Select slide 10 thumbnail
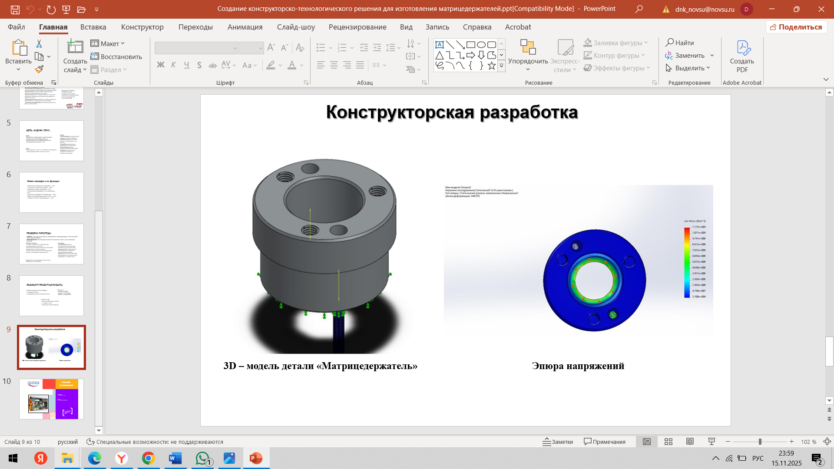The image size is (834, 469). click(x=51, y=399)
